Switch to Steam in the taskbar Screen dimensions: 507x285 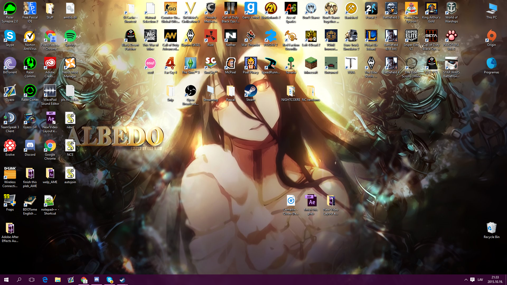[x=122, y=280]
